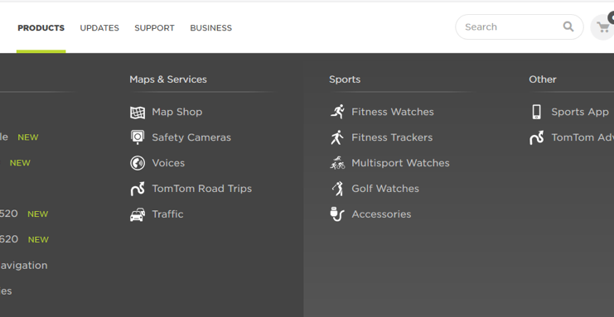Click the search magnifier icon
This screenshot has height=317, width=614.
568,26
